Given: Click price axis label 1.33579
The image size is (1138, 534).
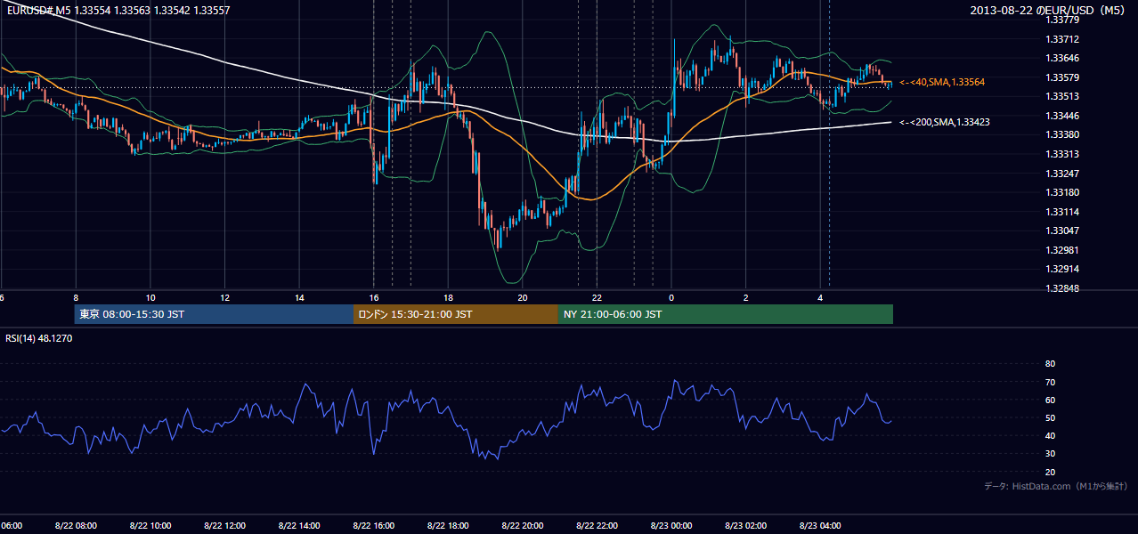Looking at the screenshot, I should pos(1061,77).
